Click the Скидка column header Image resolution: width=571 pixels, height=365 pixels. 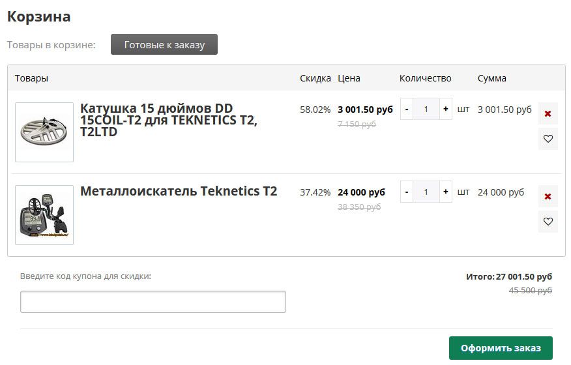click(315, 78)
